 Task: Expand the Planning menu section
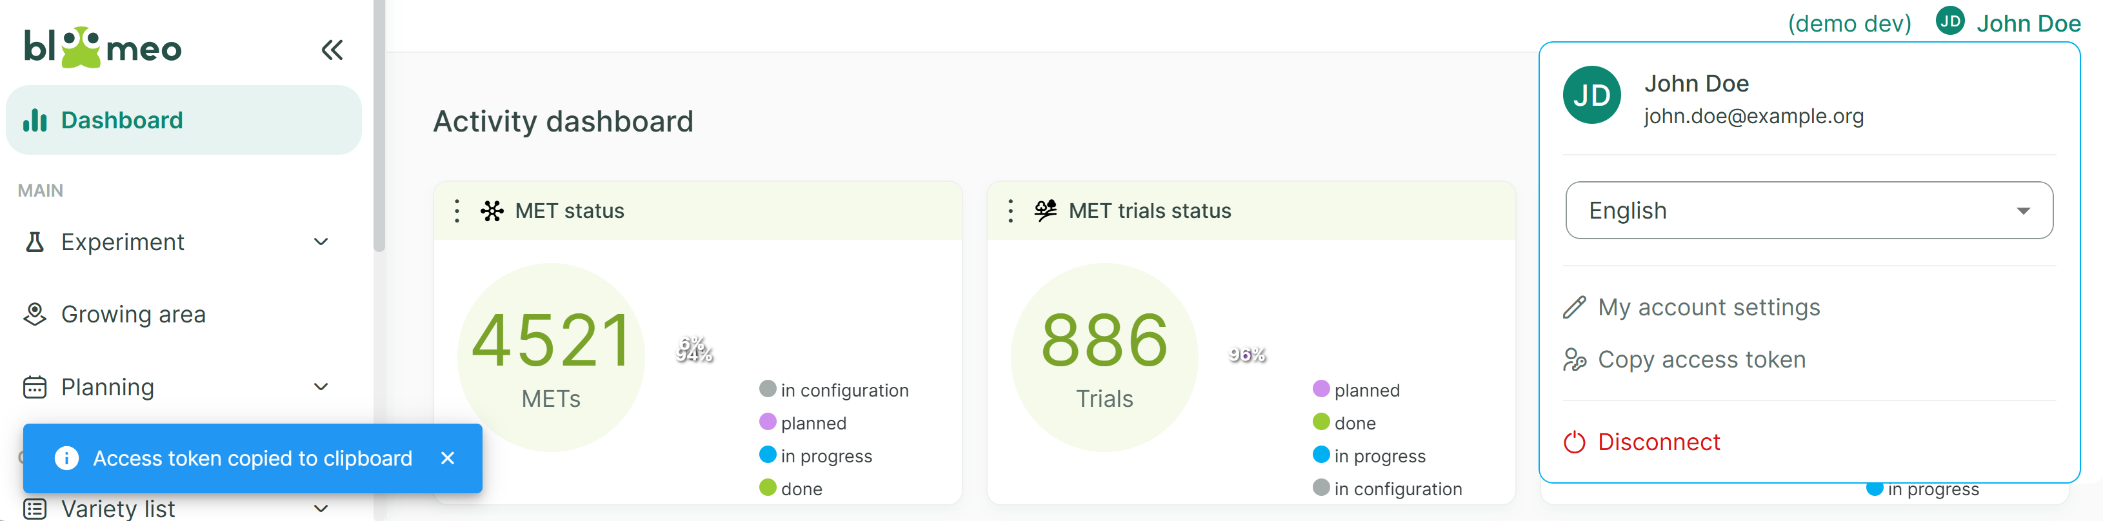click(x=321, y=387)
